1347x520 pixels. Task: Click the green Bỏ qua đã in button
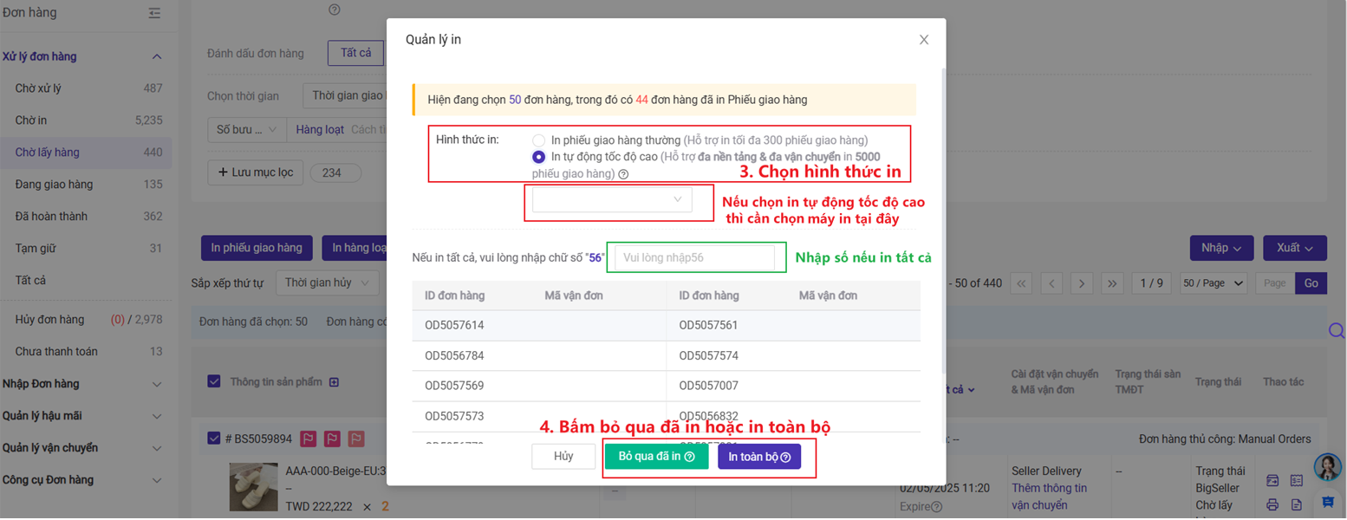656,457
